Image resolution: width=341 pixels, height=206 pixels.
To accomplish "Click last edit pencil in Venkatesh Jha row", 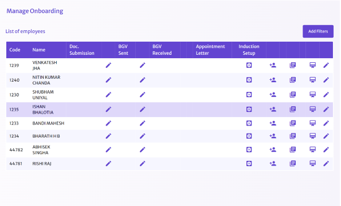I will coord(326,65).
